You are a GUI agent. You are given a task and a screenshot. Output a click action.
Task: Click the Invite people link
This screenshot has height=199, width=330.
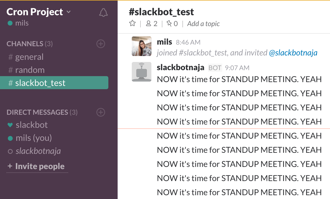40,166
